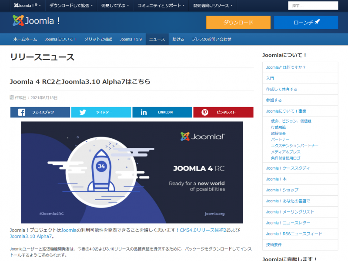Expand 発見して学ぶ dropdown menu
This screenshot has width=348, height=261.
coord(115,6)
